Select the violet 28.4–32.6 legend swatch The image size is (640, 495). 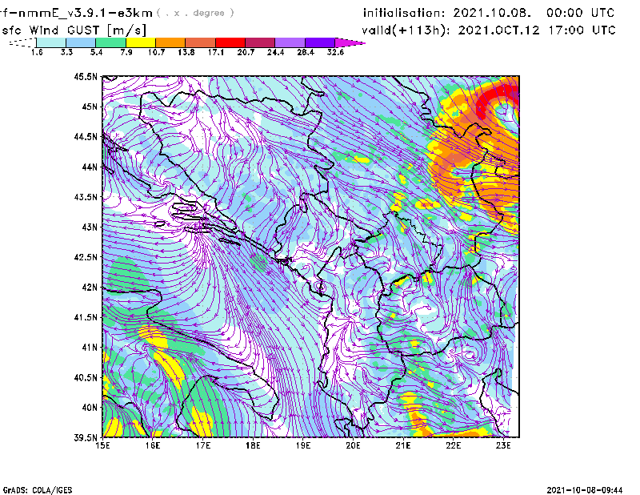(x=320, y=42)
